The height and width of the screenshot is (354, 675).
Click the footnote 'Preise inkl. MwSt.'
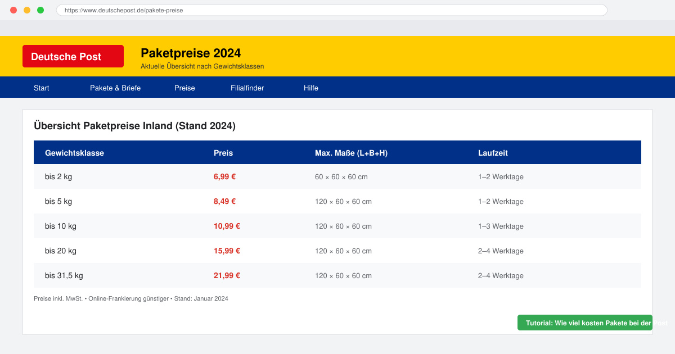58,299
